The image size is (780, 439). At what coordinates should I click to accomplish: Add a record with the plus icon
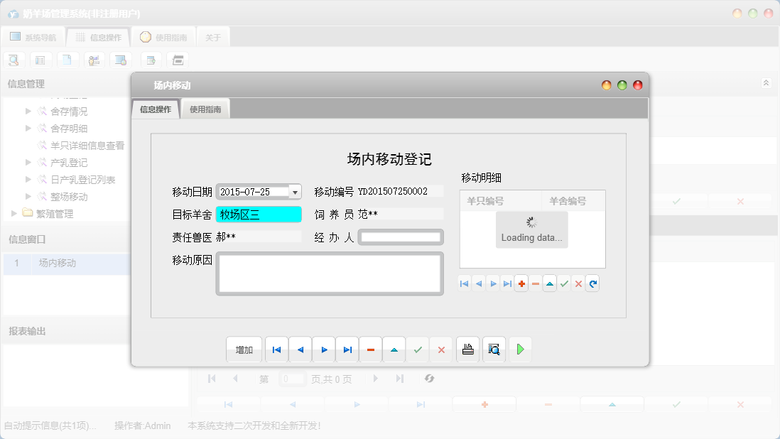pyautogui.click(x=521, y=283)
